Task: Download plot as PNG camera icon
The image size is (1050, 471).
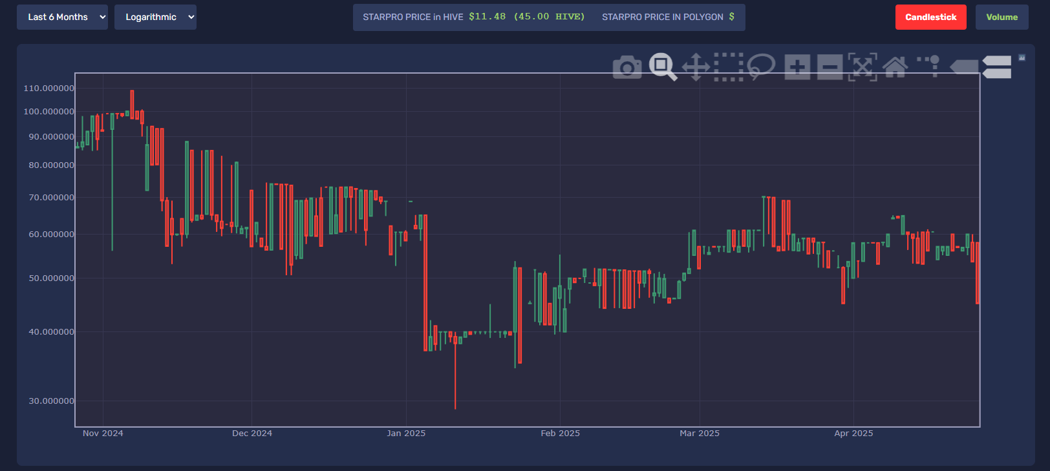Action: 627,67
